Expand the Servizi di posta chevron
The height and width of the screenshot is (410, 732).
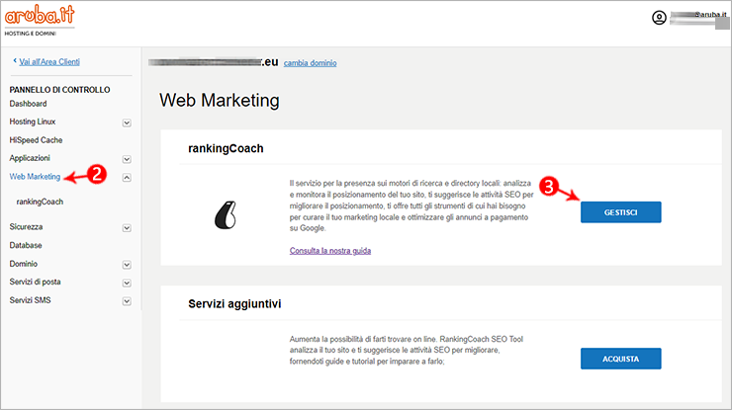(127, 283)
